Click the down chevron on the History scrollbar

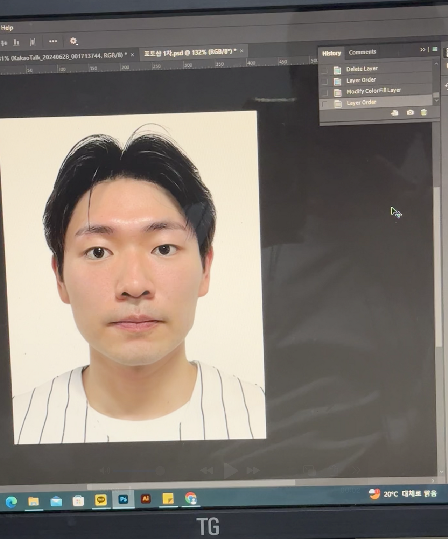437,100
